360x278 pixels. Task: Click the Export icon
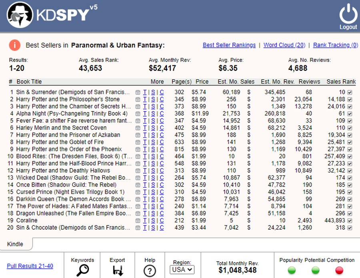pyautogui.click(x=118, y=270)
